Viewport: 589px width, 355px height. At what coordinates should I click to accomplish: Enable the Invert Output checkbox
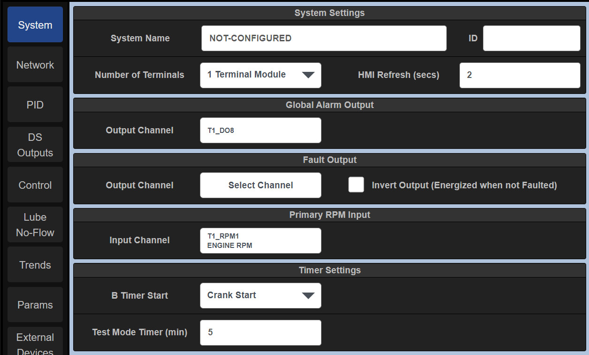click(x=356, y=185)
